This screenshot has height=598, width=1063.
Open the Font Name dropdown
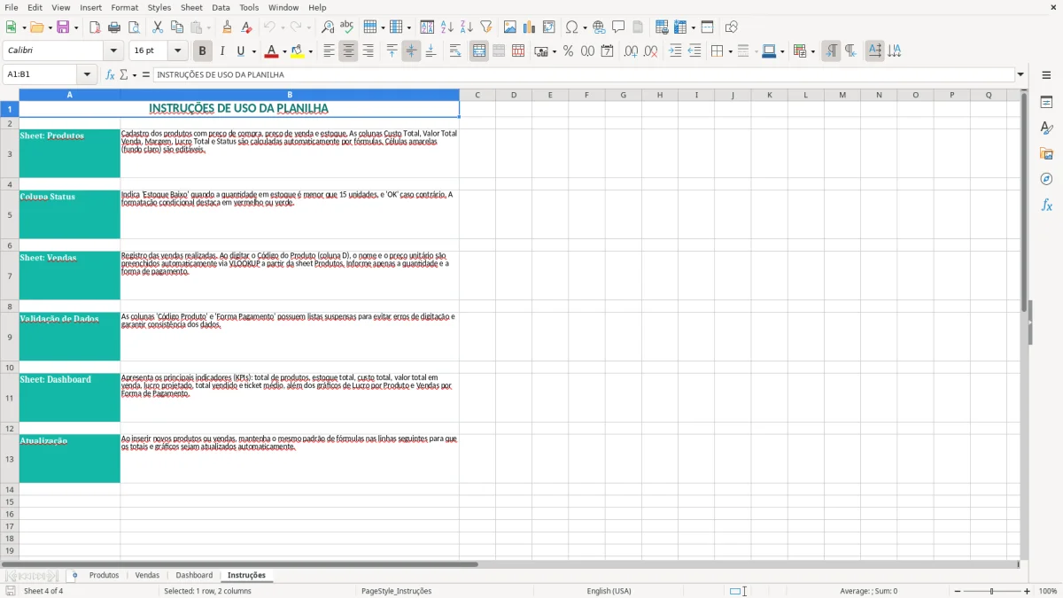pyautogui.click(x=113, y=51)
